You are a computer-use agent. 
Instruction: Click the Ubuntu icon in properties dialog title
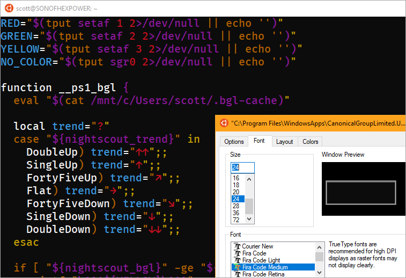[x=223, y=123]
